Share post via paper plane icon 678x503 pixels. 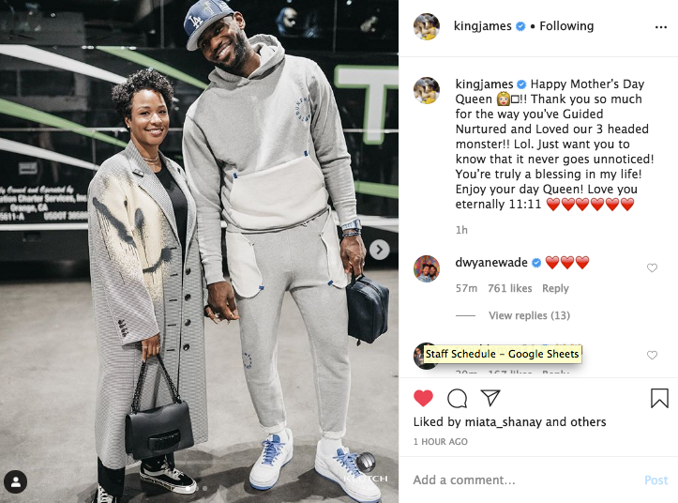(490, 398)
